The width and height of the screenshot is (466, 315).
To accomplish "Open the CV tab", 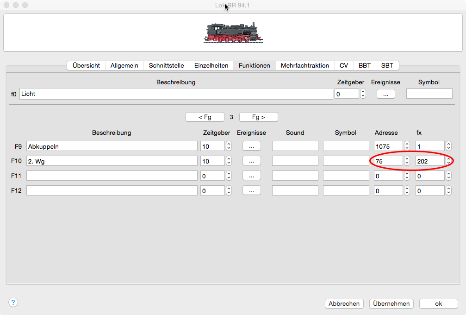I will tap(343, 66).
